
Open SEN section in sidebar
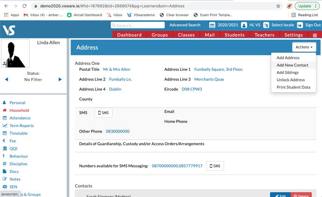click(13, 187)
